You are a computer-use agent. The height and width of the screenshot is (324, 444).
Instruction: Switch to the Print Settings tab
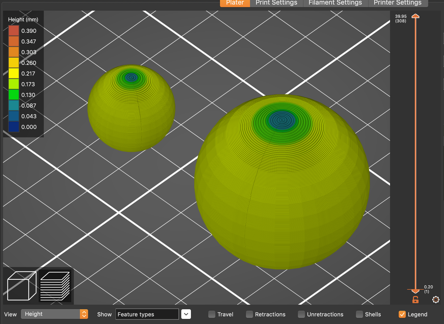pyautogui.click(x=276, y=3)
